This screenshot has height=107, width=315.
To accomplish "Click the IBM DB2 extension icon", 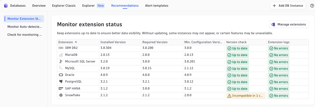I will tap(61, 48).
